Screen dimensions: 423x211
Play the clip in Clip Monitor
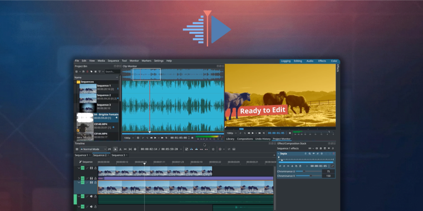[x=155, y=138]
